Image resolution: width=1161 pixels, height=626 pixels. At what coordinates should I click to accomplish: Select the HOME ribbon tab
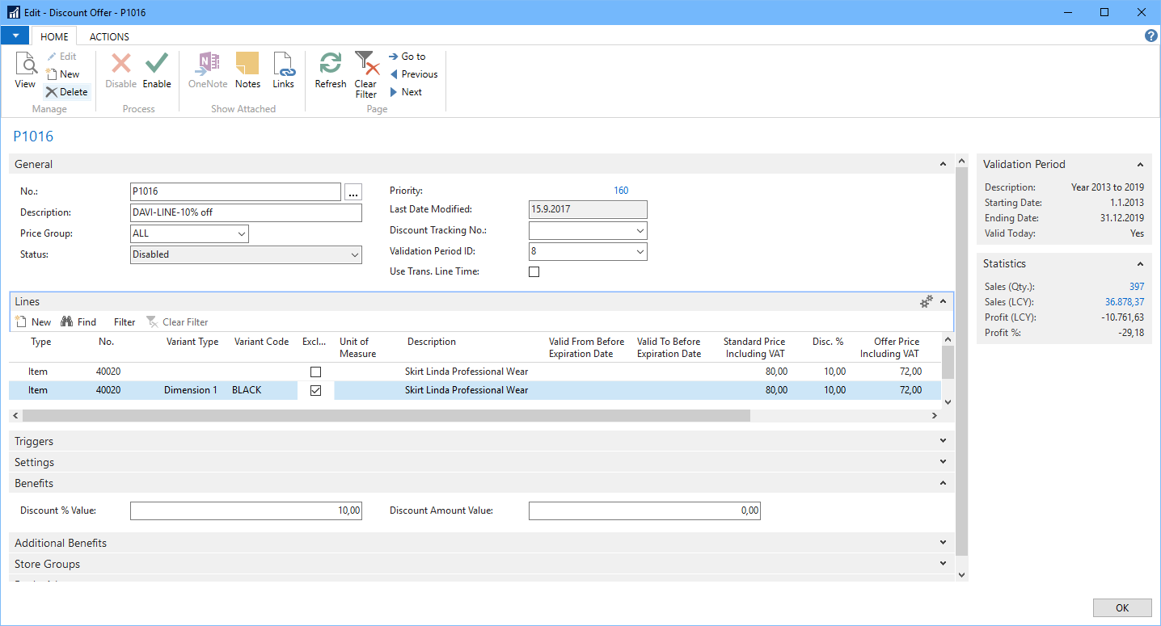click(x=54, y=36)
